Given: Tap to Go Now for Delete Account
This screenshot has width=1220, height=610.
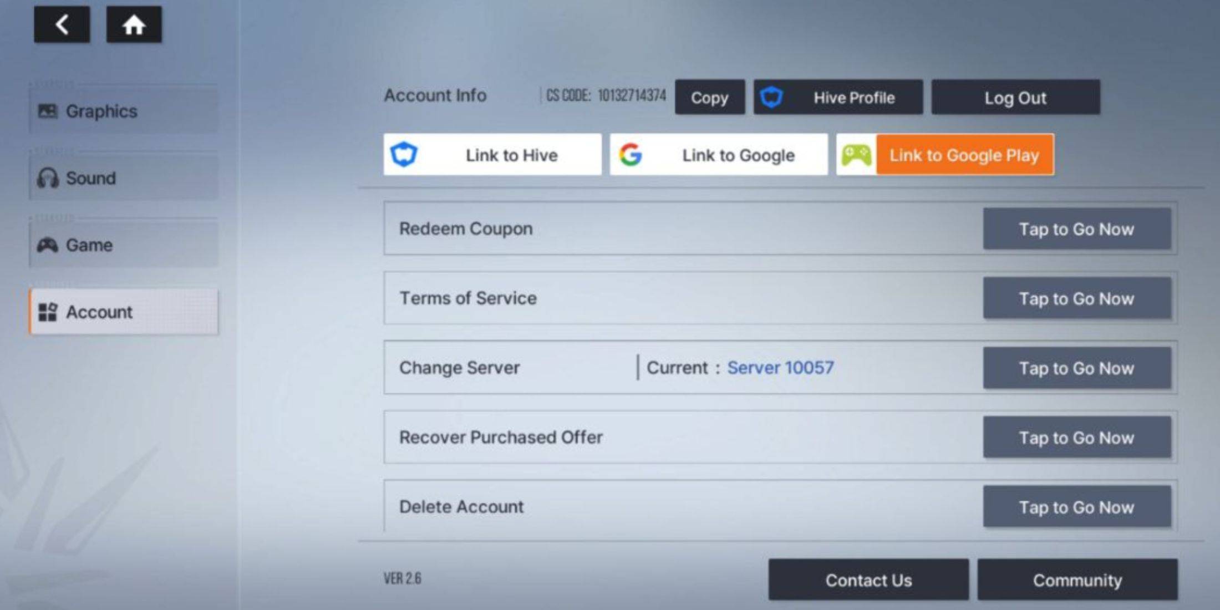Looking at the screenshot, I should click(x=1076, y=507).
